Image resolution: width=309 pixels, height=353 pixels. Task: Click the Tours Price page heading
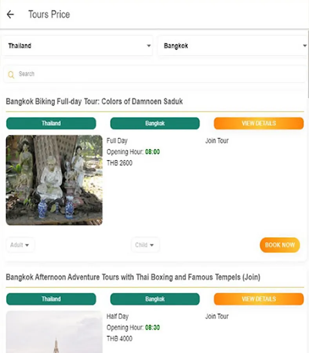(49, 15)
